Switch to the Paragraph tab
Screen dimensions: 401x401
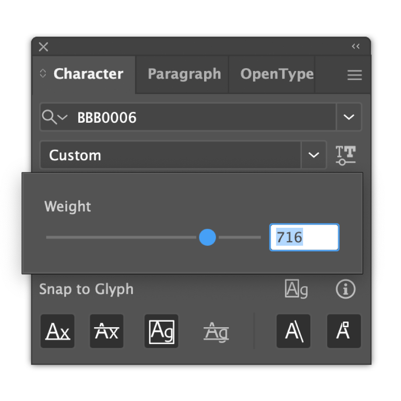click(x=184, y=74)
